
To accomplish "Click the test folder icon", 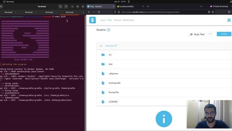I will point(103,64).
